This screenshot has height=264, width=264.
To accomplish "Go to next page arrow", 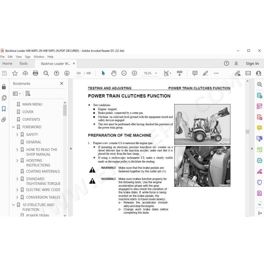I will (x=67, y=73).
